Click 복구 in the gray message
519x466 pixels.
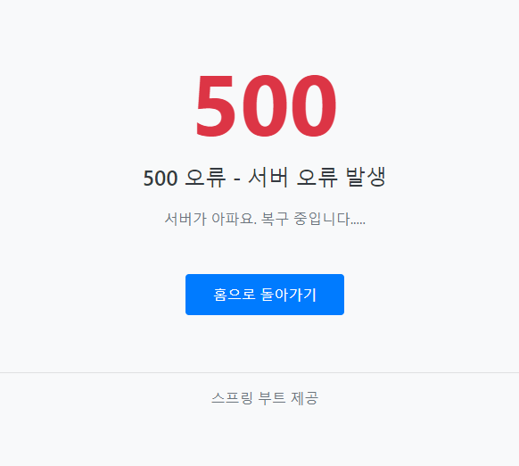click(275, 219)
